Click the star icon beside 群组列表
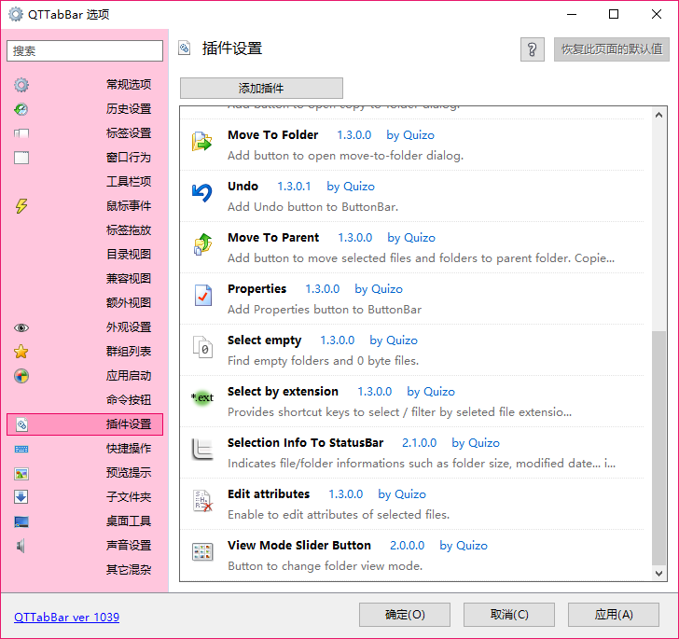 [x=21, y=352]
